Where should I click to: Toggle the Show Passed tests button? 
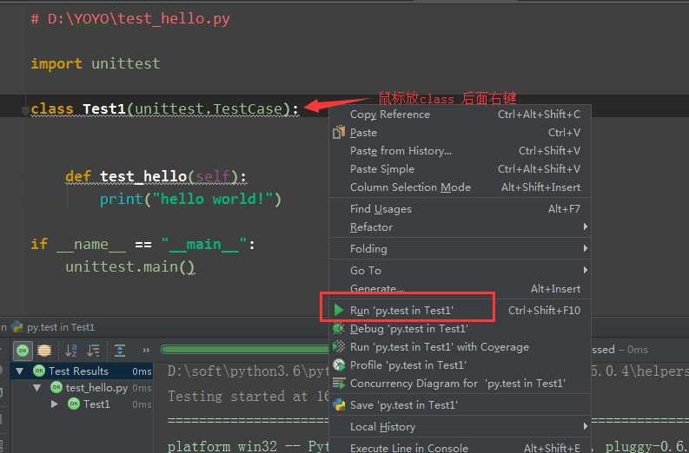point(23,350)
